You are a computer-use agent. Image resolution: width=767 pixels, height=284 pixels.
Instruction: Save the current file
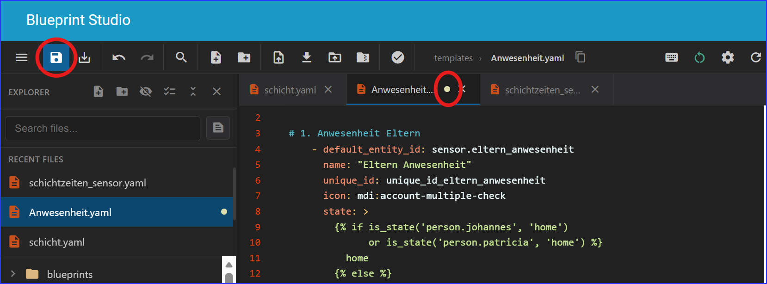point(56,57)
